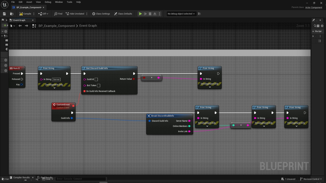Open Class Defaults
Viewport: 326px width, 183px height.
click(x=123, y=14)
